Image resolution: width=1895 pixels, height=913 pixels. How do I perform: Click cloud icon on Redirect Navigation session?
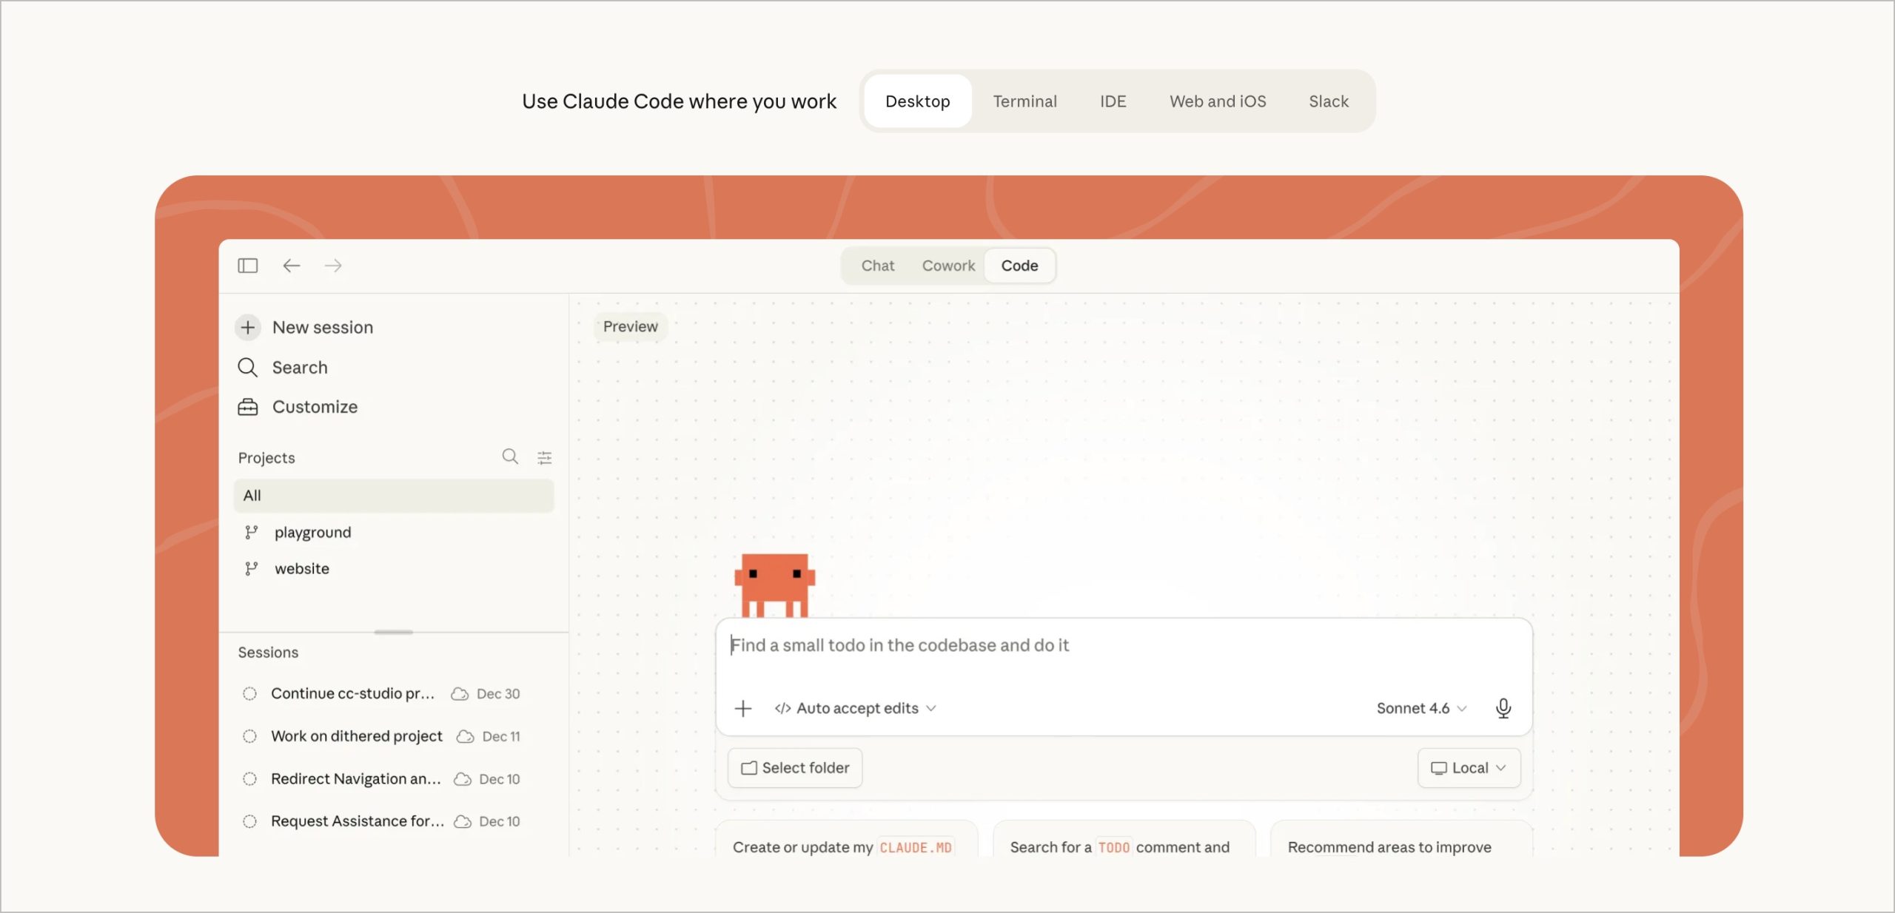coord(463,779)
